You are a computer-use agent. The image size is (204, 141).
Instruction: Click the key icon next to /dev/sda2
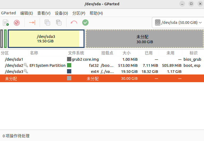pos(26,65)
